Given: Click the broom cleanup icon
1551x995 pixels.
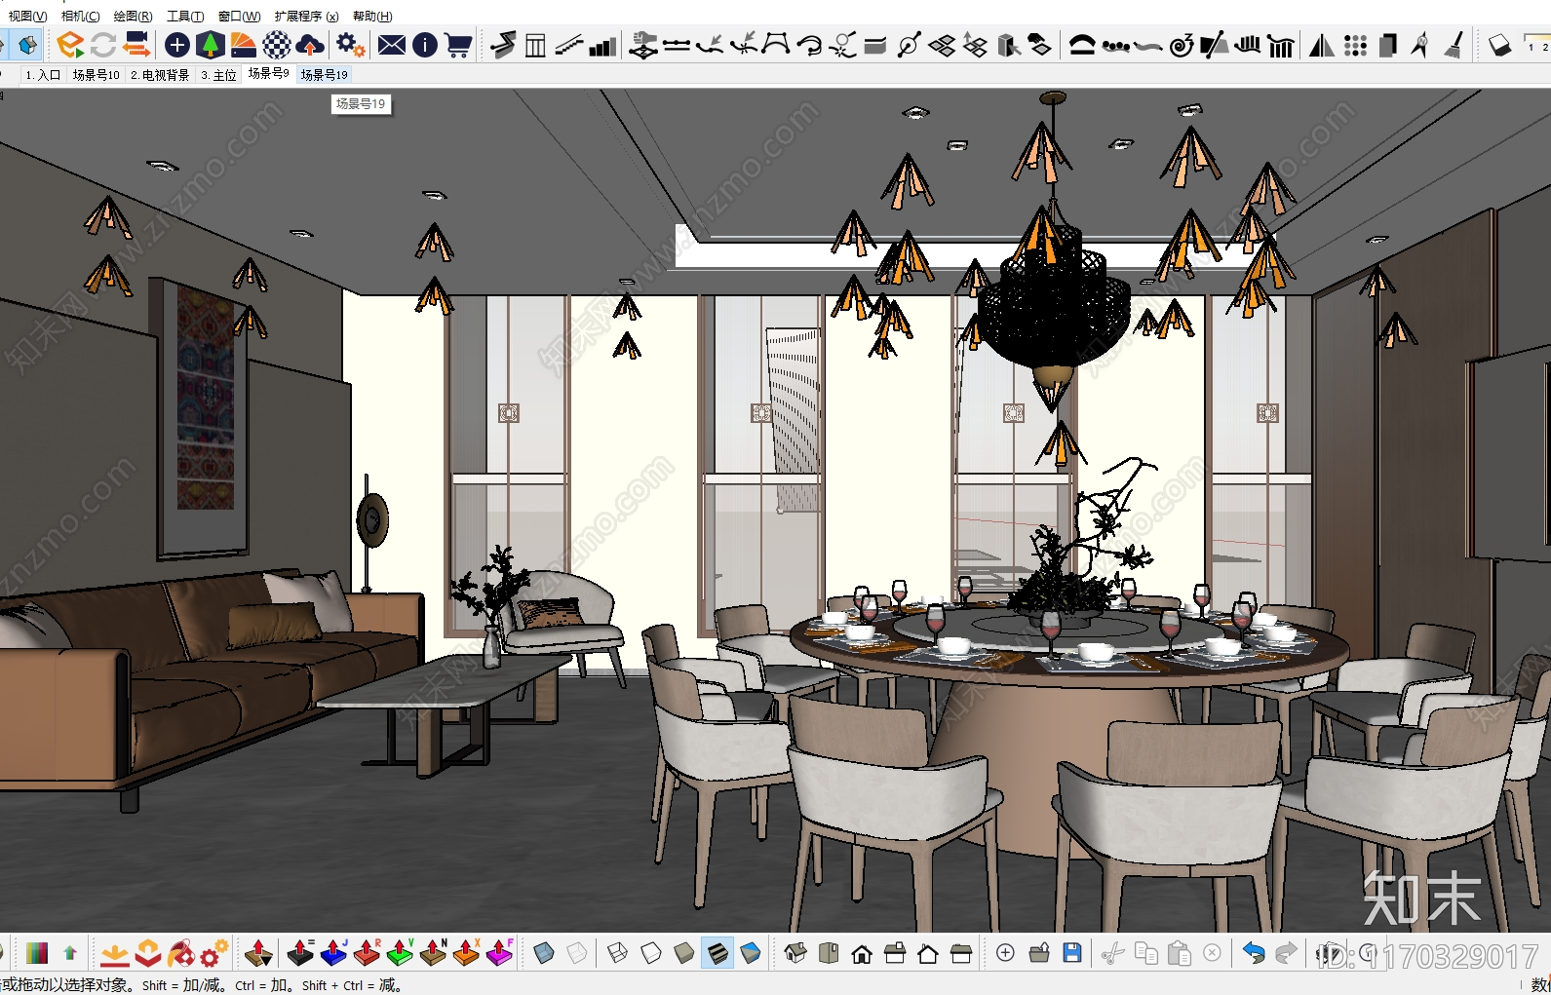Looking at the screenshot, I should point(1454,45).
